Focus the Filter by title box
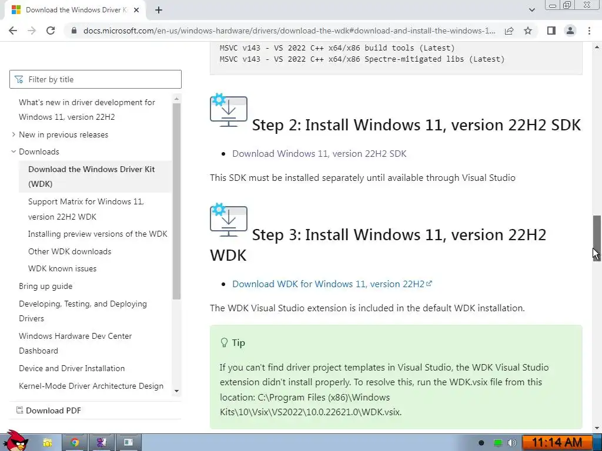Viewport: 602px width, 451px height. point(96,79)
